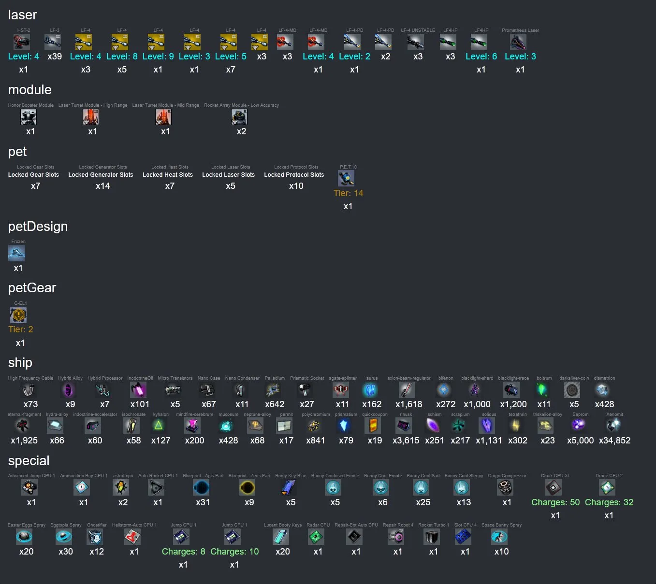The image size is (656, 584).
Task: Select the Palladium resource icon
Action: [x=273, y=390]
